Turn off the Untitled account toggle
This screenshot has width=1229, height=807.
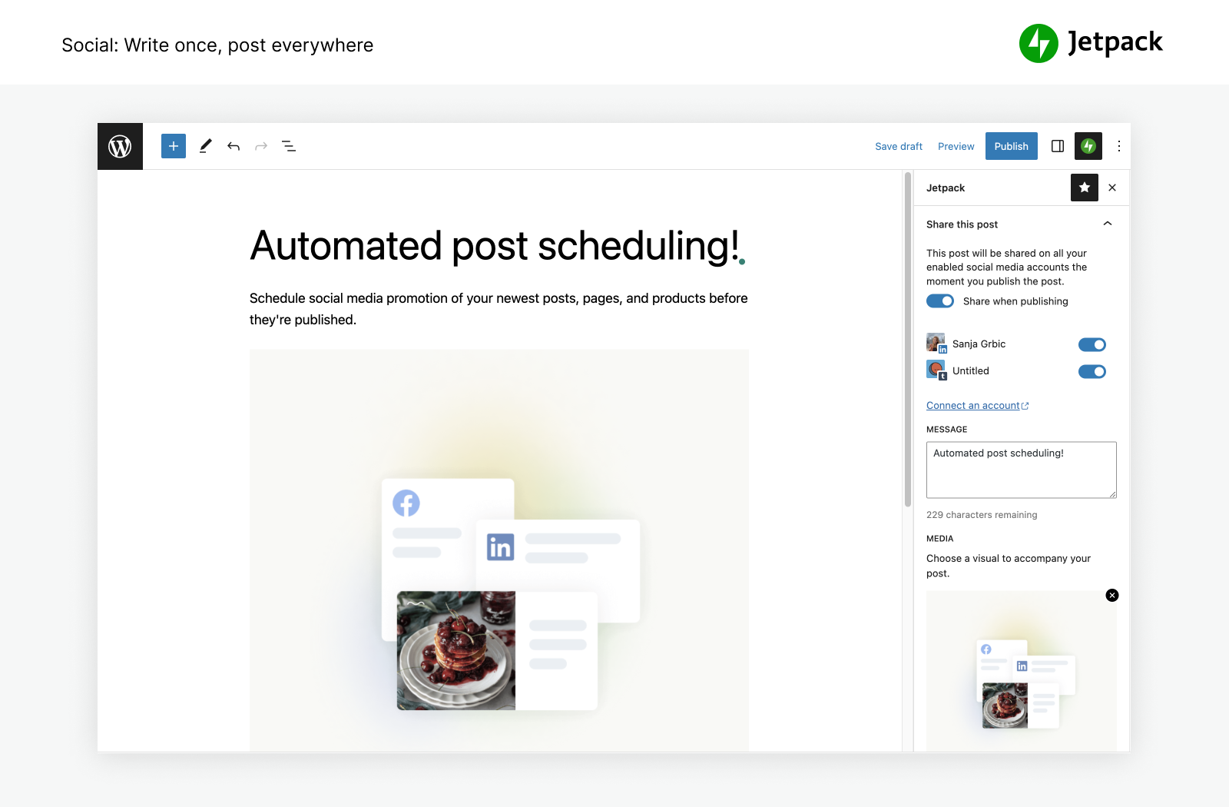click(x=1092, y=372)
